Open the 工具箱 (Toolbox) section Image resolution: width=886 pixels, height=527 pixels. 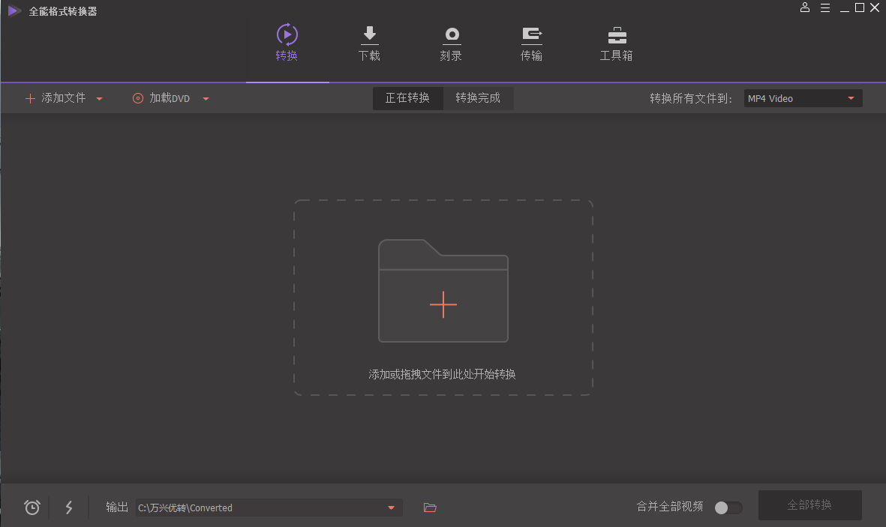tap(616, 43)
